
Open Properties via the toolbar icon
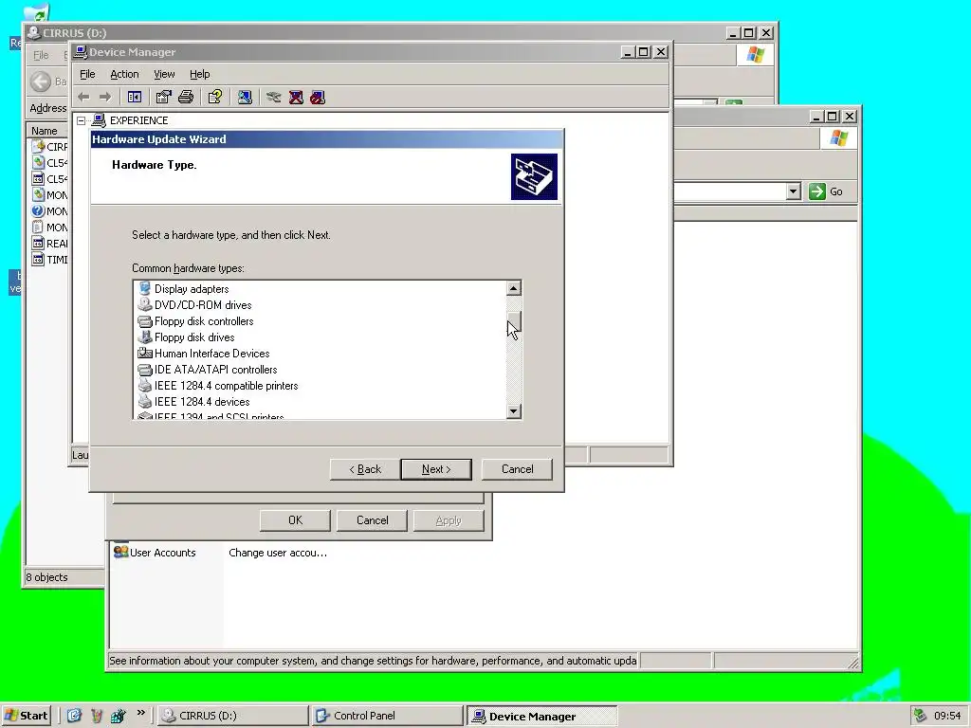pyautogui.click(x=163, y=98)
